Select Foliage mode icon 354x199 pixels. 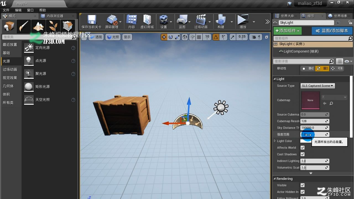coord(53,26)
